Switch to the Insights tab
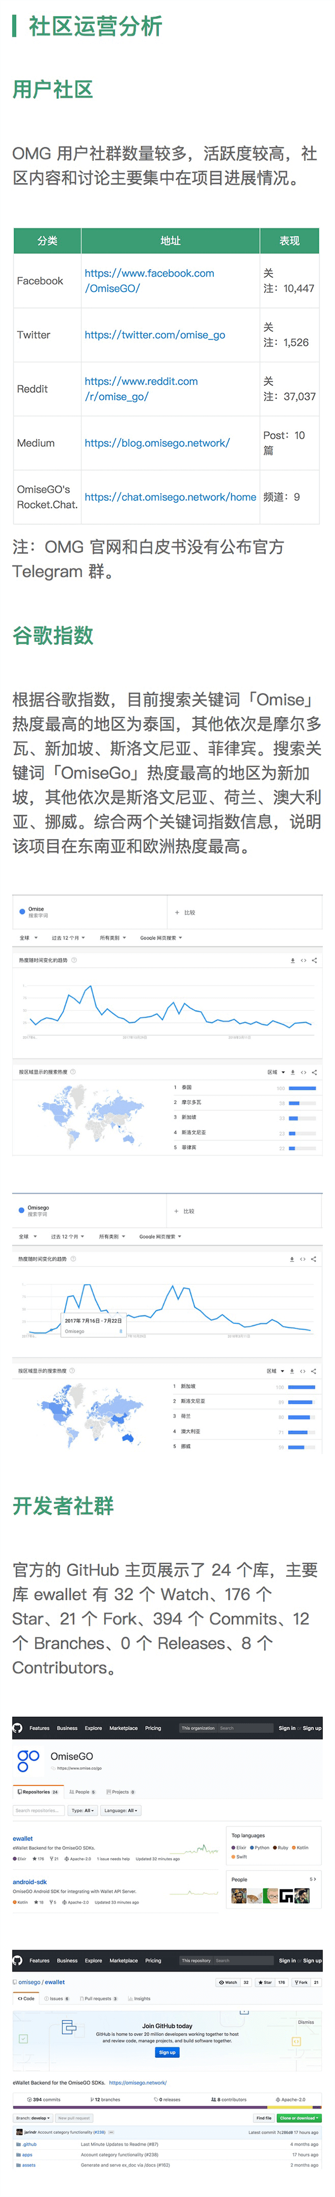 (x=139, y=1998)
